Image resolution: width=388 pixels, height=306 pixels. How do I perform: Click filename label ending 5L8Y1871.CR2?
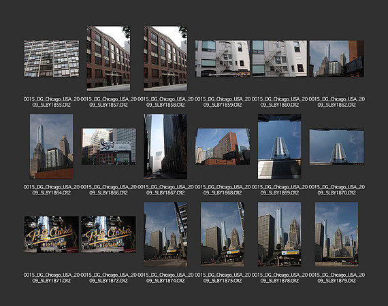click(52, 278)
